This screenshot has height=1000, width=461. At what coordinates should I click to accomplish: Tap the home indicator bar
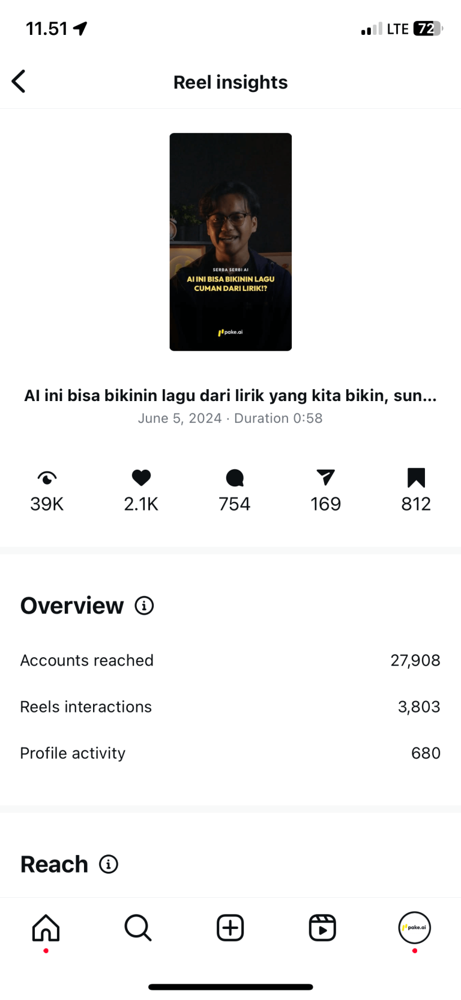(230, 987)
